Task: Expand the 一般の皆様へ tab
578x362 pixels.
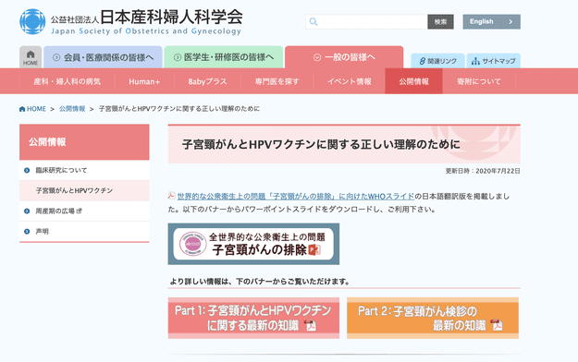Action: pyautogui.click(x=344, y=57)
